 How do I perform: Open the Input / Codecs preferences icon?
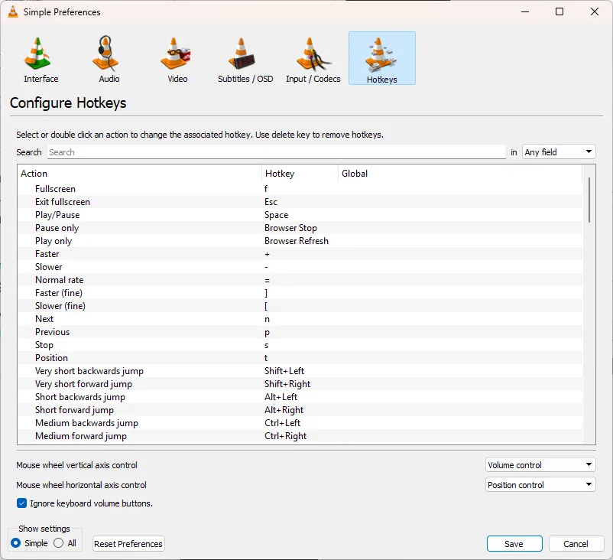coord(313,54)
